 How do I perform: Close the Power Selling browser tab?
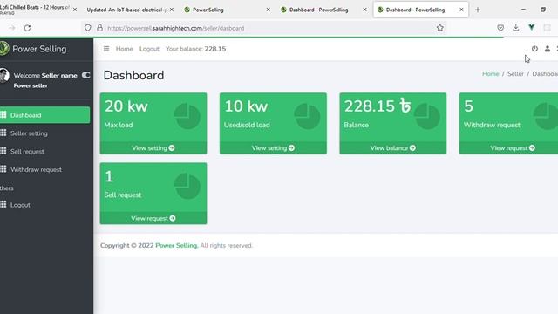tap(268, 10)
